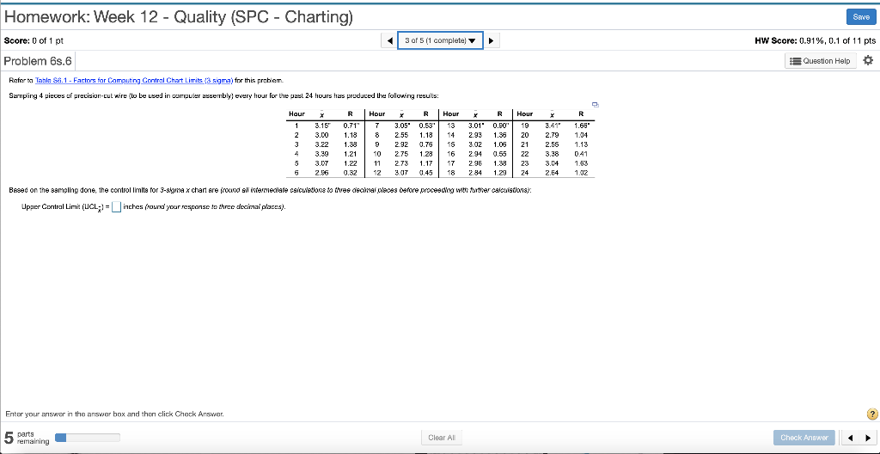
Task: Select hour 16 range value 0.55
Action: [499, 153]
